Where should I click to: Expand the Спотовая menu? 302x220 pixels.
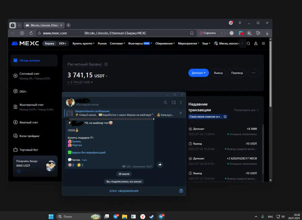(117, 44)
